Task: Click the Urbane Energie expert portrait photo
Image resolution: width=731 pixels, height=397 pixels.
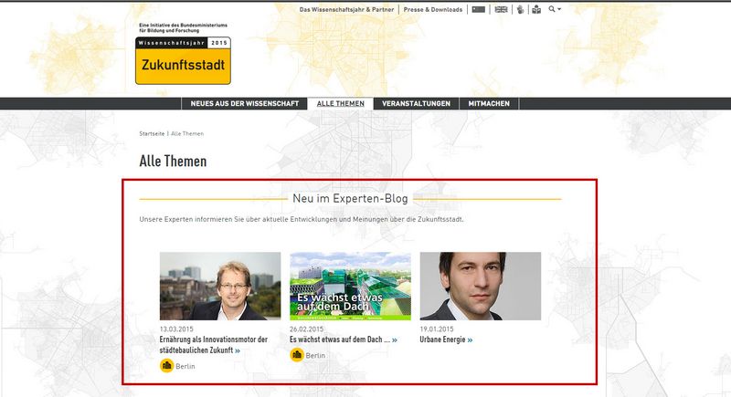Action: click(480, 286)
